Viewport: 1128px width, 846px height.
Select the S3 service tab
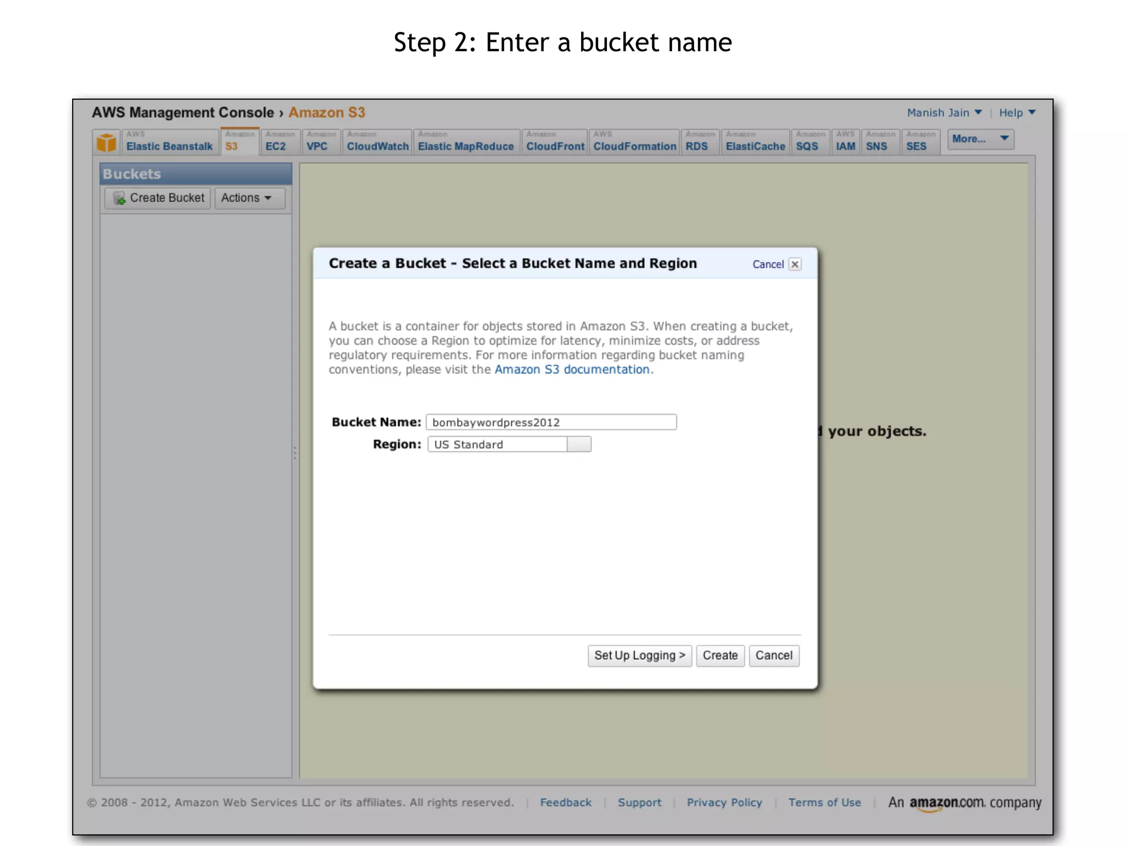[x=240, y=142]
